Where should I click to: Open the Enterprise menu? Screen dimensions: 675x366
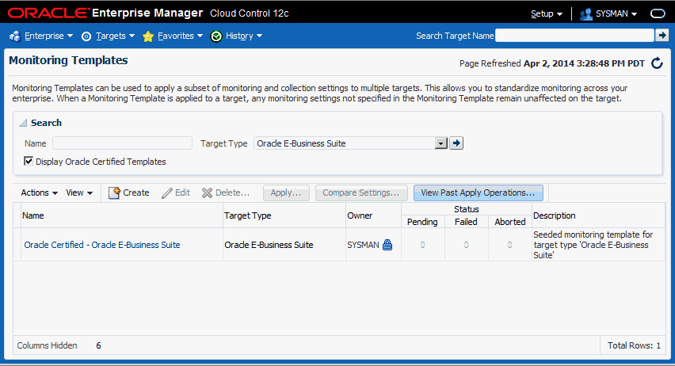click(x=48, y=36)
